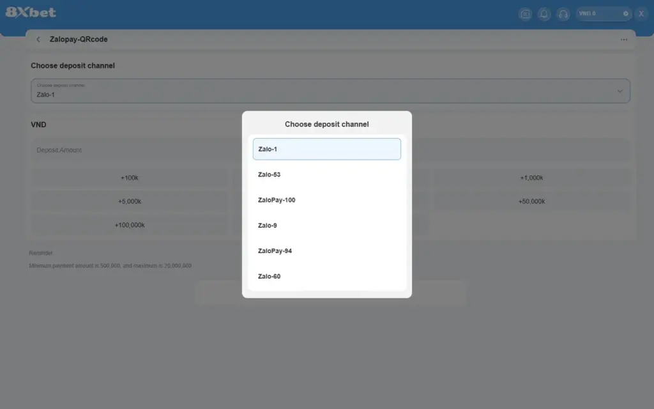Click the VND balance refresh icon
The image size is (654, 409).
(x=626, y=13)
